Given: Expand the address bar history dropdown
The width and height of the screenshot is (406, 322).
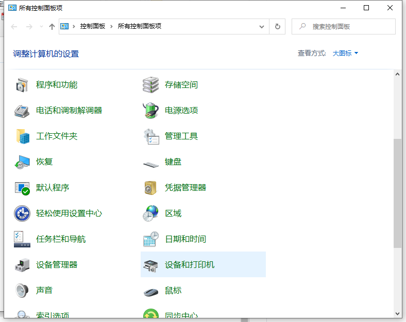Looking at the screenshot, I should point(262,27).
